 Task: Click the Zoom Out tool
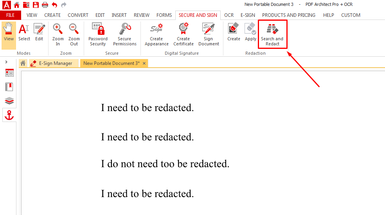tap(74, 35)
